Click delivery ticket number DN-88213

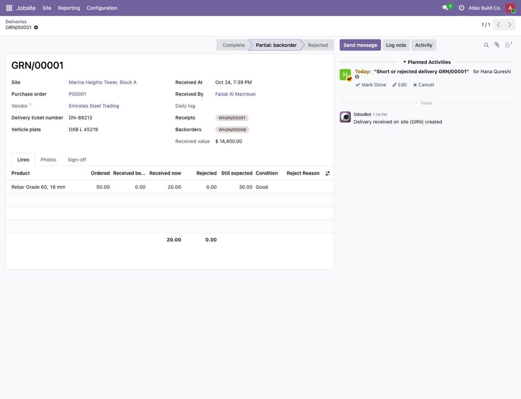coord(80,118)
